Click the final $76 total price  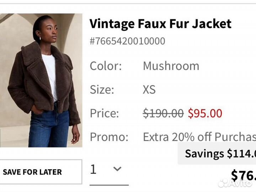244,175
